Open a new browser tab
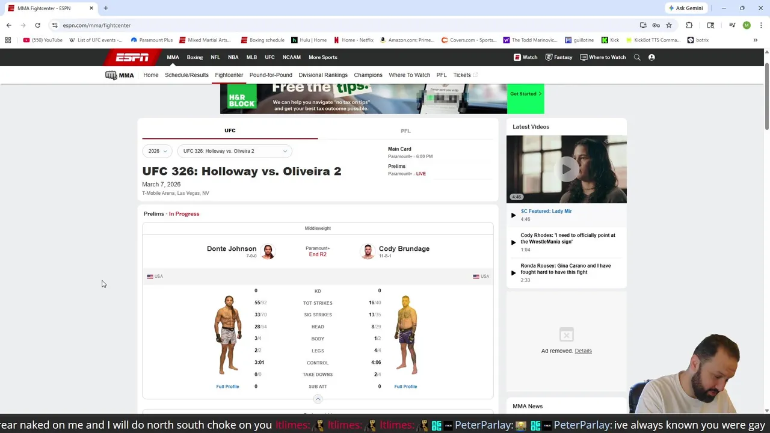This screenshot has width=770, height=433. pos(105,8)
